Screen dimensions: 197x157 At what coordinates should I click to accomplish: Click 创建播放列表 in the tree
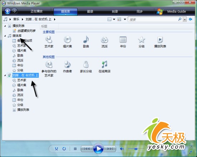point(26,31)
